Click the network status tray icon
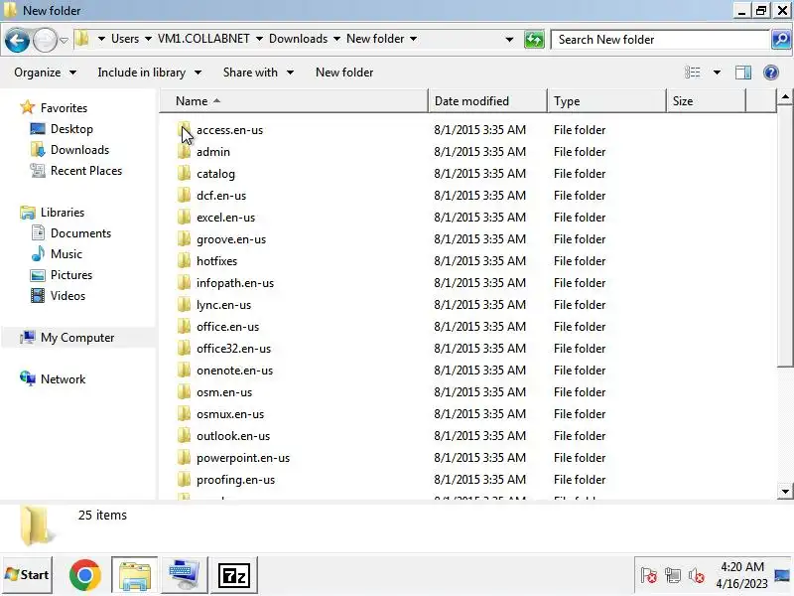 coord(673,576)
